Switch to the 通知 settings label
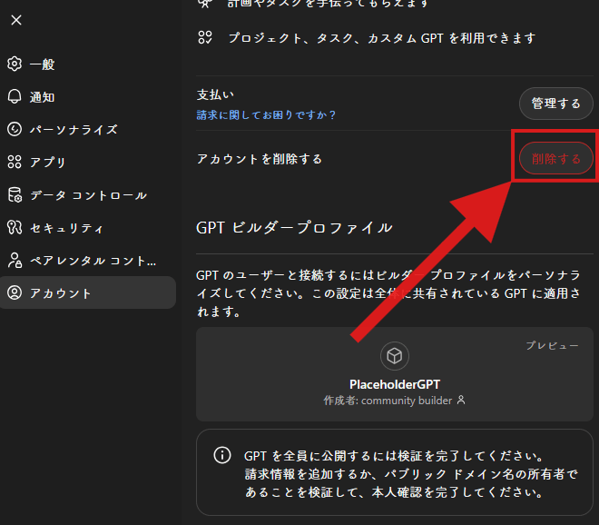Viewport: 599px width, 525px height. [43, 97]
